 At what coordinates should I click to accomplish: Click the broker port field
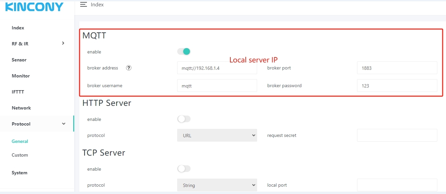pyautogui.click(x=397, y=68)
